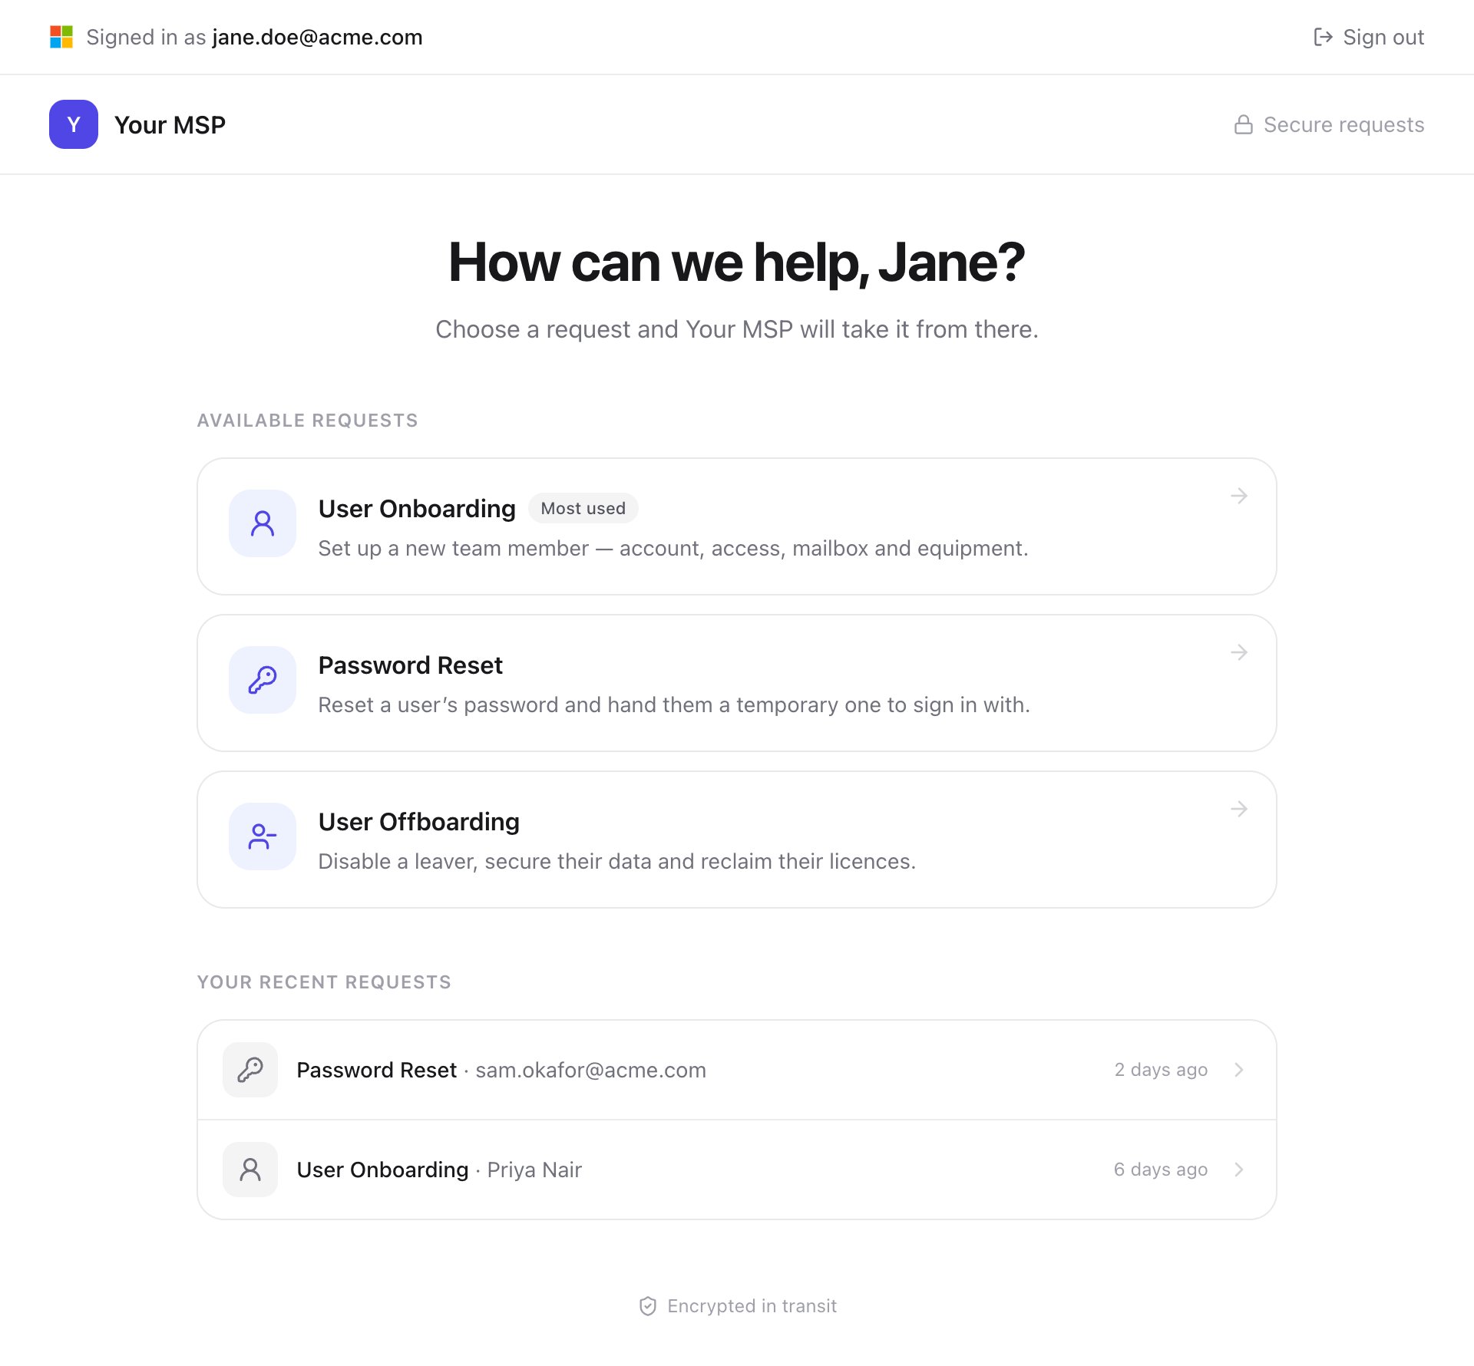The width and height of the screenshot is (1474, 1366).
Task: Click the User Onboarding person icon
Action: click(x=263, y=523)
